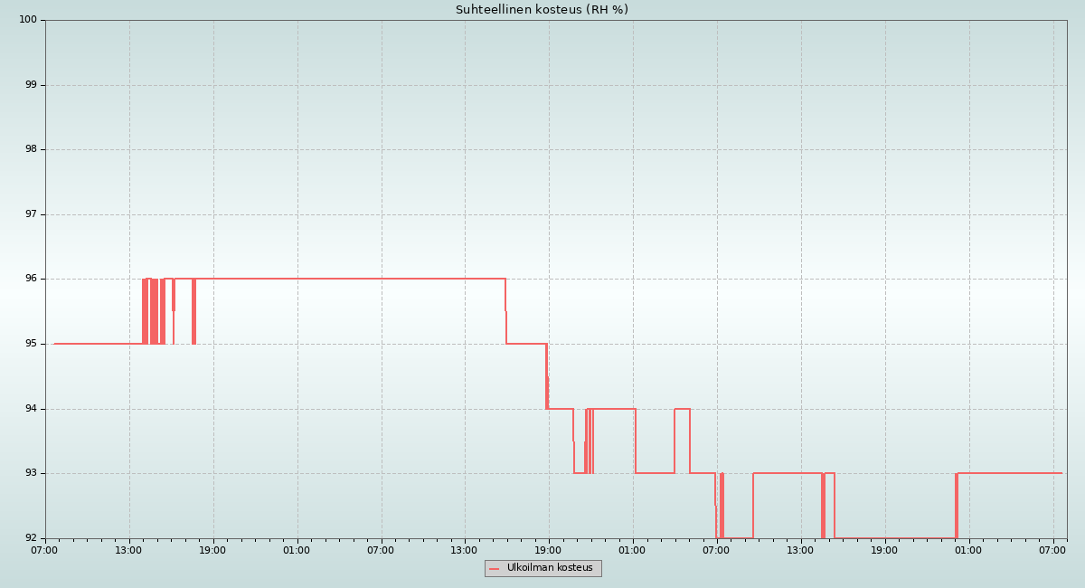This screenshot has height=588, width=1085.
Task: Click the 94 value on vertical axis
Action: pyautogui.click(x=30, y=409)
